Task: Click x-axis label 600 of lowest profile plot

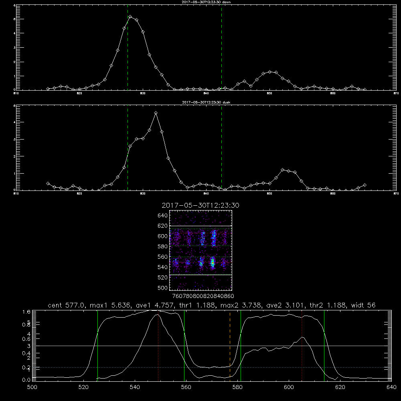Action: pyautogui.click(x=289, y=387)
